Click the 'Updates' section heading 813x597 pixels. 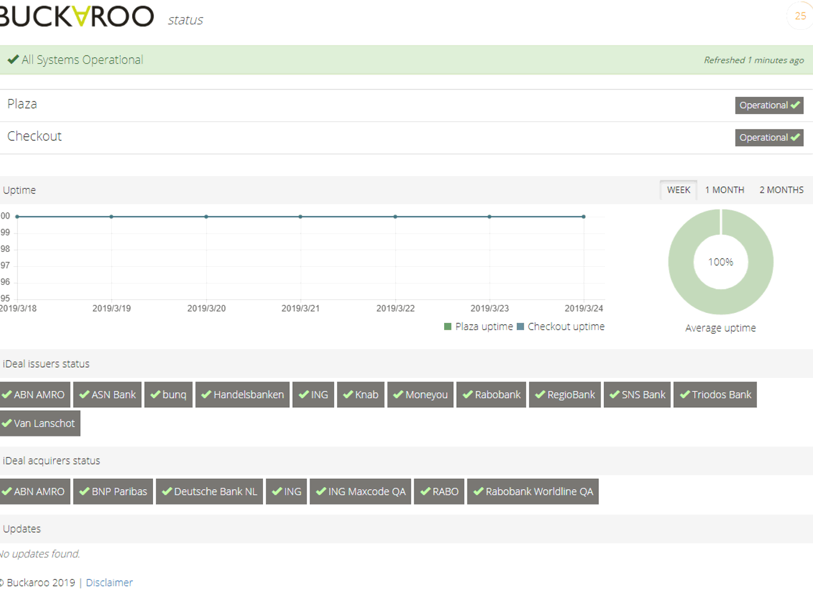pos(22,528)
